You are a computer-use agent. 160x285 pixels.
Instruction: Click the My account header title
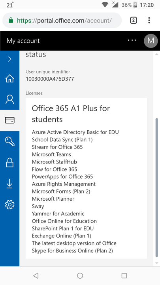coord(23,41)
